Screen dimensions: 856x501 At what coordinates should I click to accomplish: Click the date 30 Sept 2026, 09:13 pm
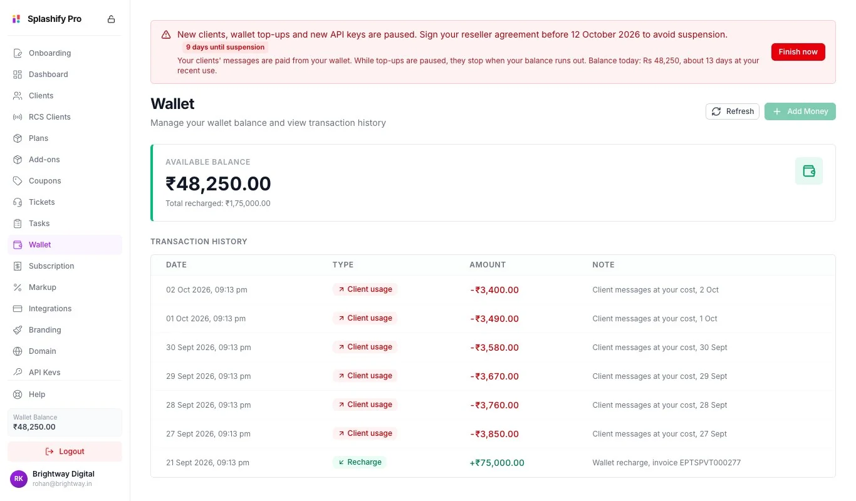pyautogui.click(x=209, y=348)
